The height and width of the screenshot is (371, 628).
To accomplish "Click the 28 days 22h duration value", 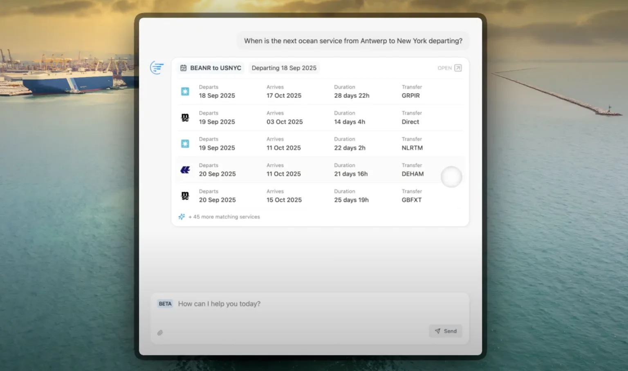I will (352, 96).
